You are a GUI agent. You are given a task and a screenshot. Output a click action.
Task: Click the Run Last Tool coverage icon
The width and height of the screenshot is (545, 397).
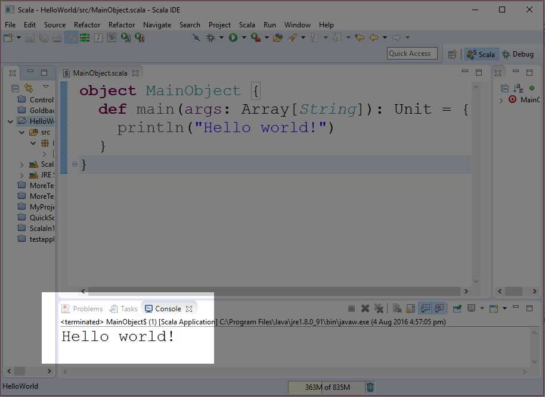click(x=256, y=37)
